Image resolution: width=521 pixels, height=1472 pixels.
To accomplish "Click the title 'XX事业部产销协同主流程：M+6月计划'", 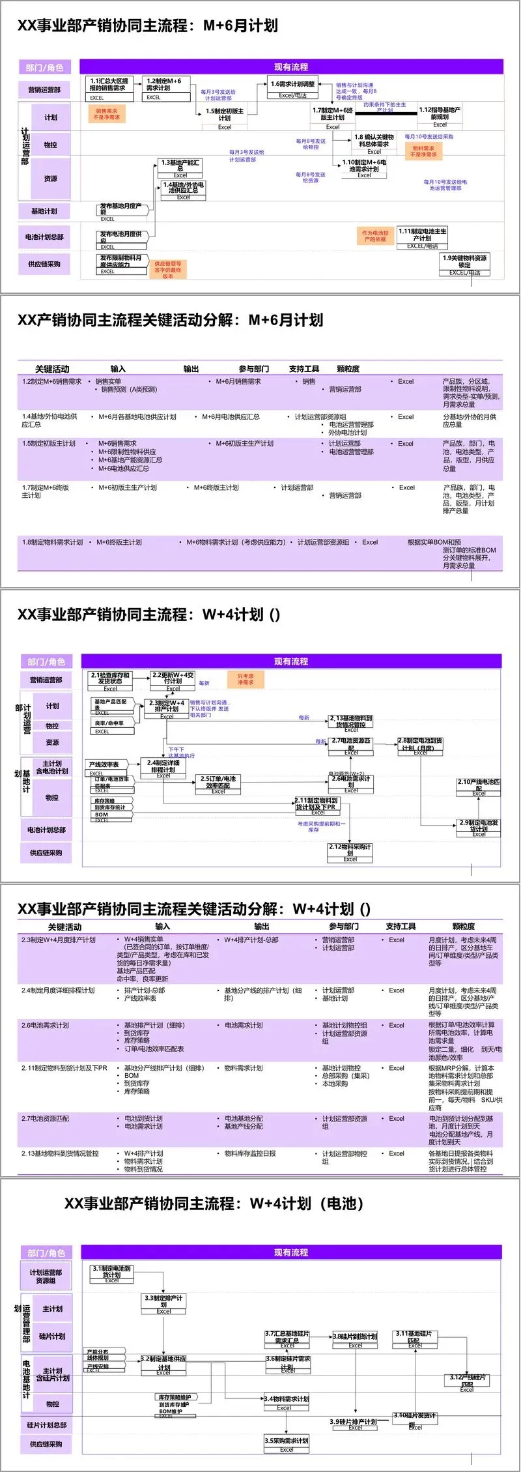I will (x=148, y=26).
